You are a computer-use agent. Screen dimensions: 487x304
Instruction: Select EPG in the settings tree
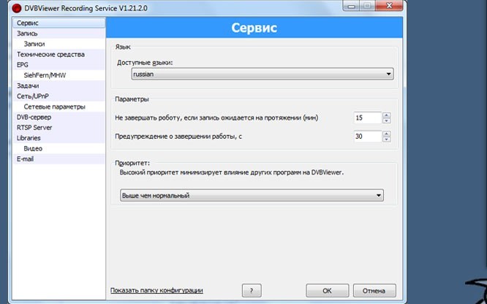coord(23,64)
